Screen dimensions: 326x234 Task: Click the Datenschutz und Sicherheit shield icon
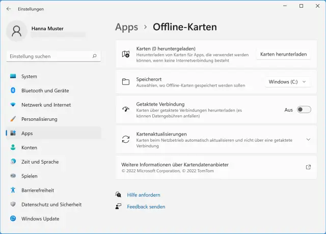click(13, 204)
